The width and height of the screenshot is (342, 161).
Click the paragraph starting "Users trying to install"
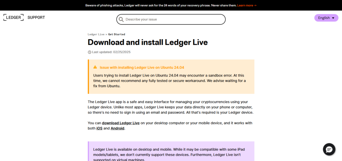(x=169, y=80)
